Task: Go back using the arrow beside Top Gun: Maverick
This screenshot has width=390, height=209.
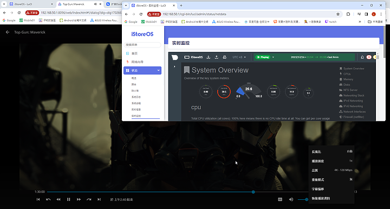Action: (x=8, y=32)
